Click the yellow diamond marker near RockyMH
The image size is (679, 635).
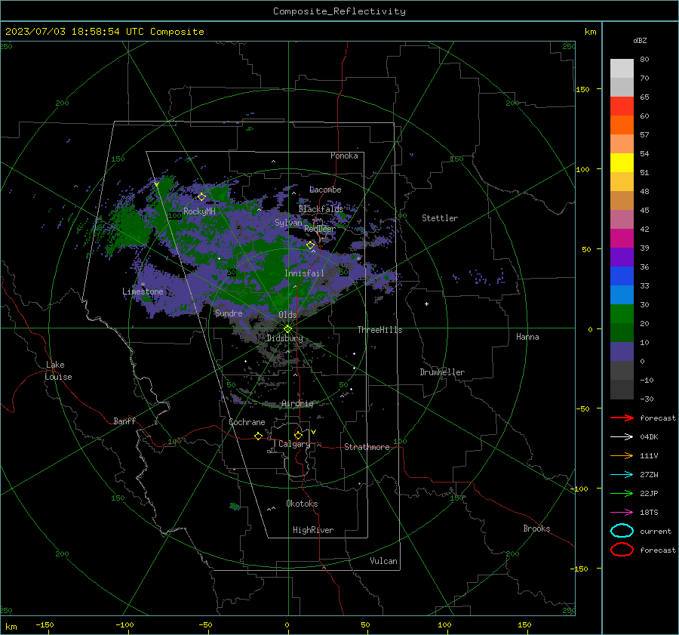201,197
